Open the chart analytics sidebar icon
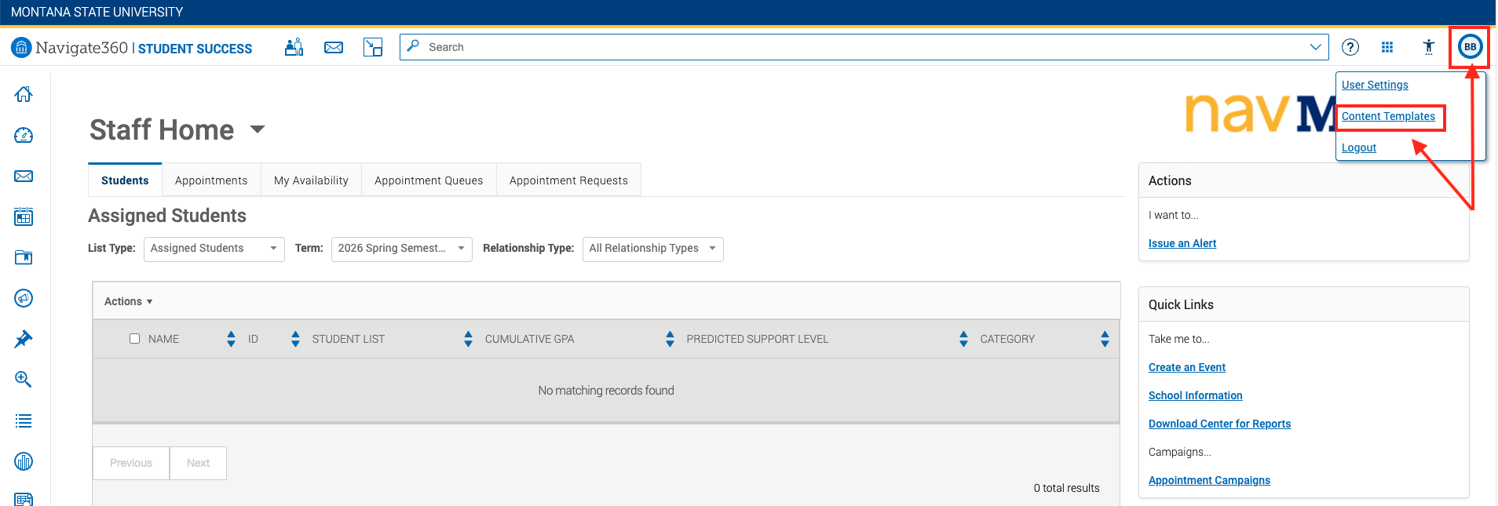Viewport: 1498px width, 506px height. pos(24,461)
